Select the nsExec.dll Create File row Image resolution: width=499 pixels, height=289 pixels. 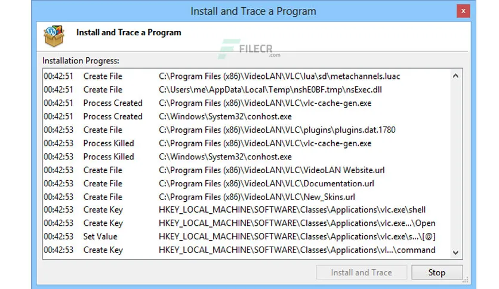click(x=247, y=90)
